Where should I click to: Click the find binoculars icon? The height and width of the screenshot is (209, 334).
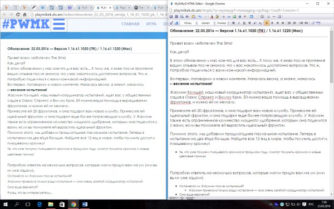pos(187,16)
